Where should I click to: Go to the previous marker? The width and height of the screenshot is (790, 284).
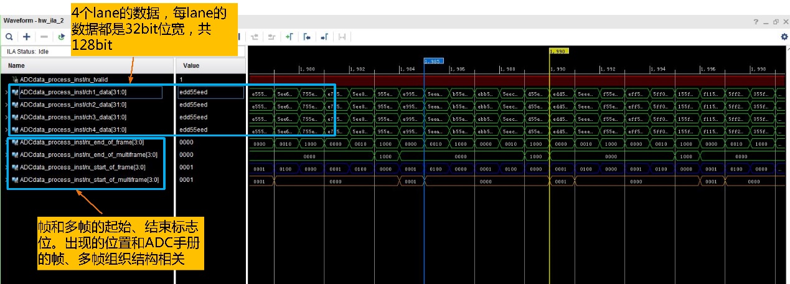[307, 37]
